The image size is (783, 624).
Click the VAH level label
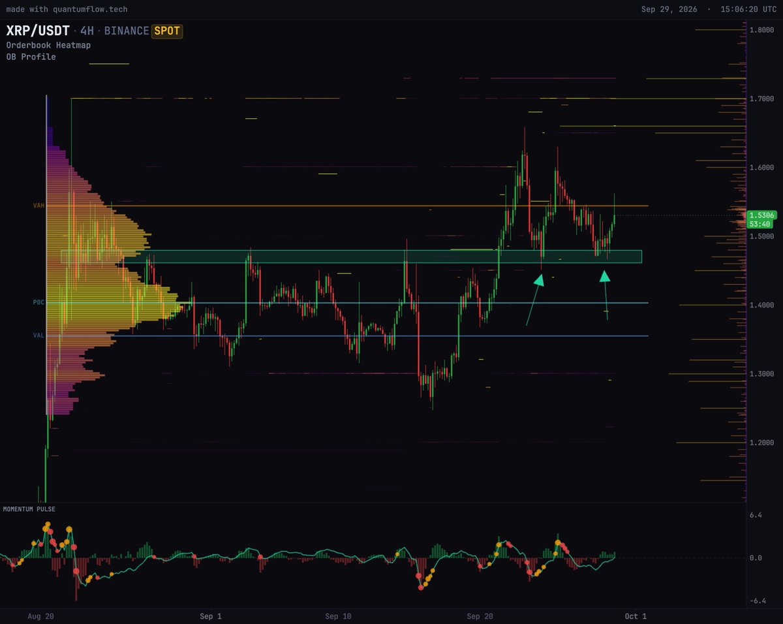click(39, 206)
